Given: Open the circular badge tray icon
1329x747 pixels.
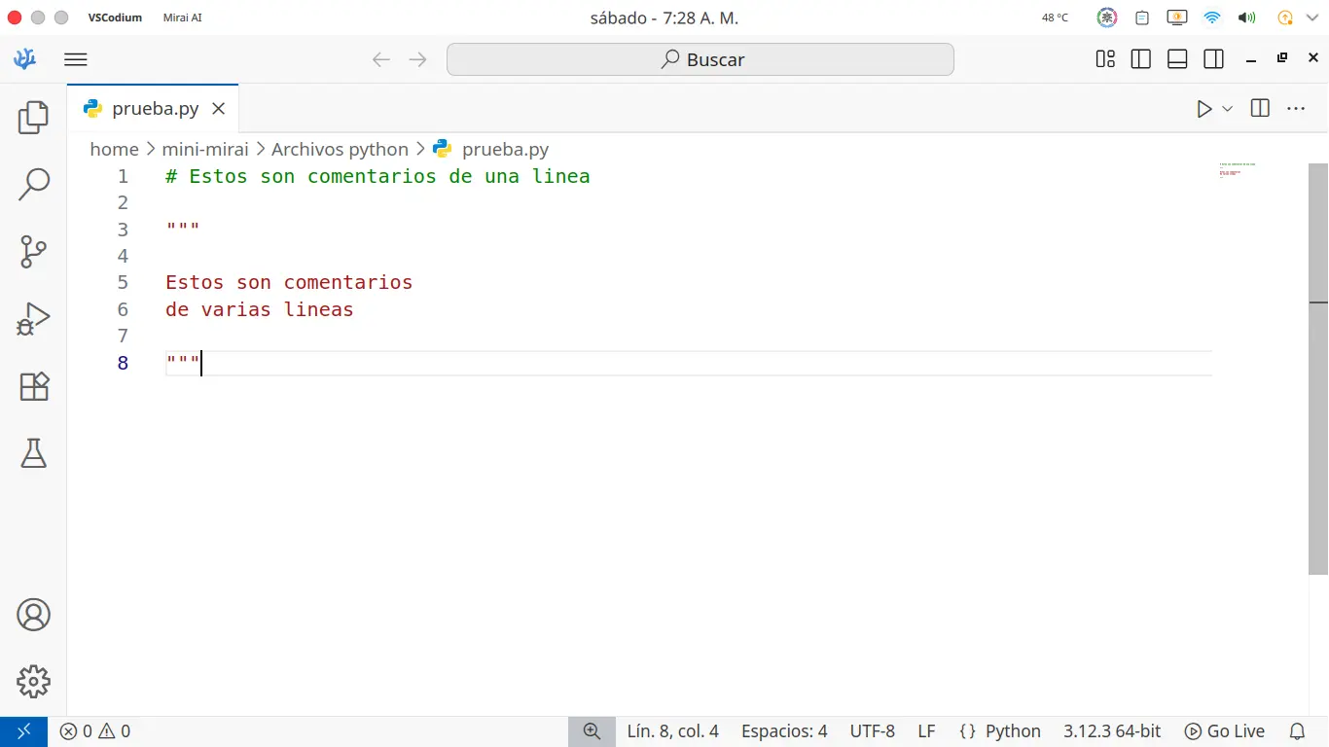Looking at the screenshot, I should coord(1107,18).
